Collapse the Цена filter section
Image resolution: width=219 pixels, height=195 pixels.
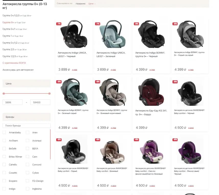point(27,84)
